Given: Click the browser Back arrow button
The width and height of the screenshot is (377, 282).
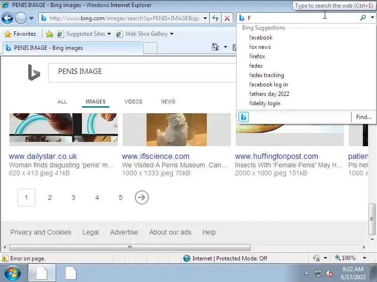Looking at the screenshot, I should click(x=7, y=18).
